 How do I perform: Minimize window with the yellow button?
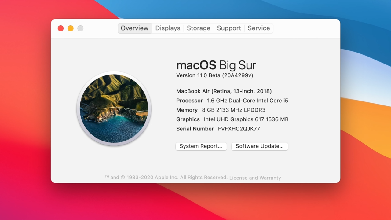pos(71,28)
